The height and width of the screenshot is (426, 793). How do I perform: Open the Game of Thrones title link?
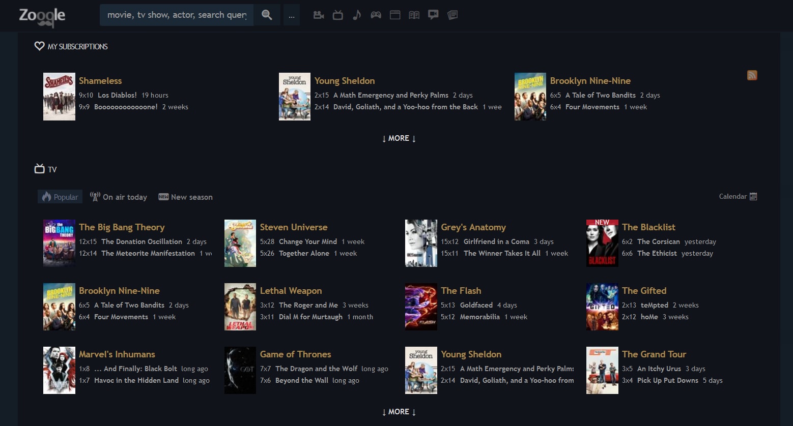tap(295, 354)
